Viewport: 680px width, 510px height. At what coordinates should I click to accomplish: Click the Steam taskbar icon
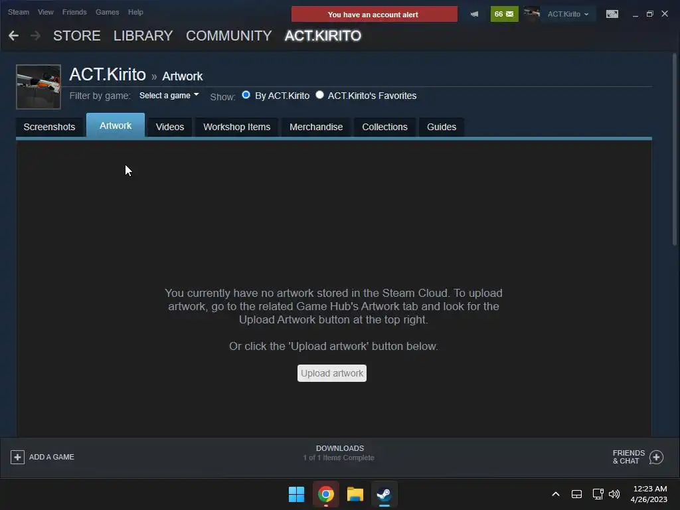(384, 494)
